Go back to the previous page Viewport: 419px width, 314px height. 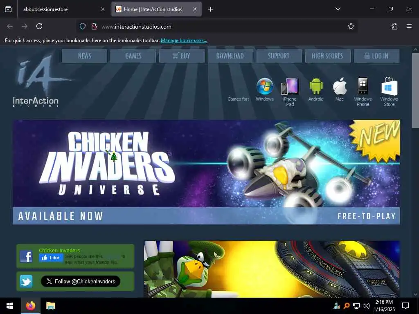click(x=10, y=26)
